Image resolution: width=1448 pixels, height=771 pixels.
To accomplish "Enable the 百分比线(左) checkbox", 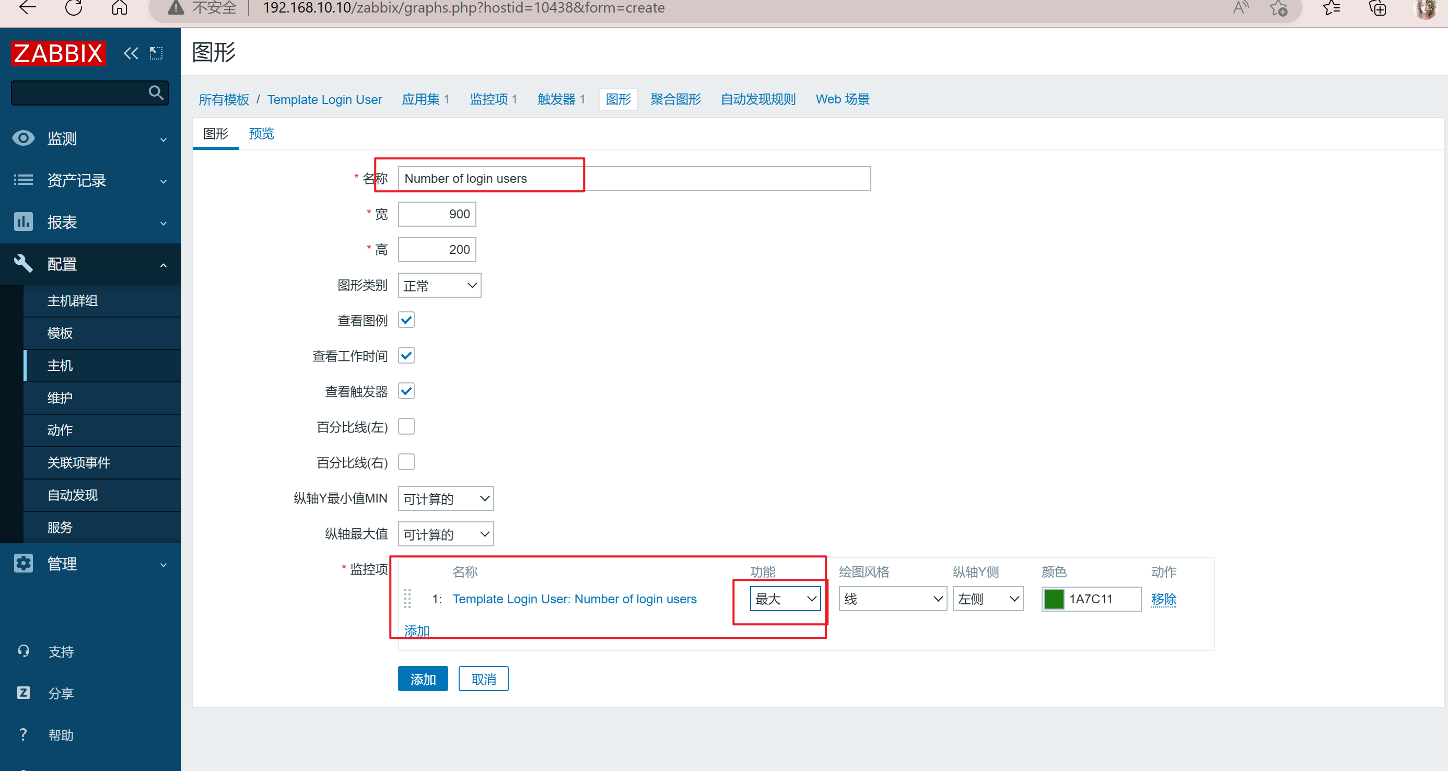I will coord(406,426).
